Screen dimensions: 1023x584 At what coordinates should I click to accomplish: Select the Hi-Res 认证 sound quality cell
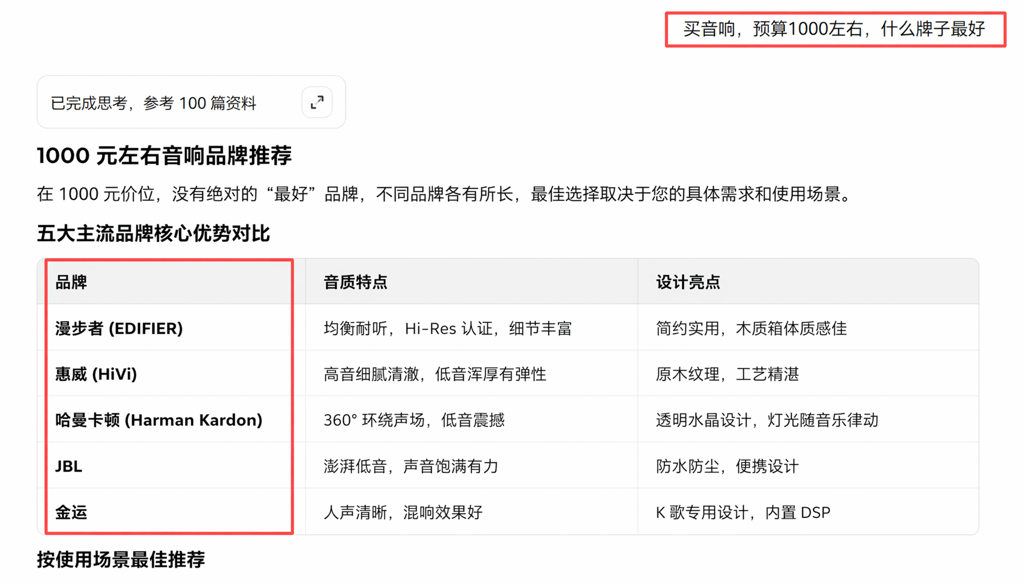[x=472, y=328]
